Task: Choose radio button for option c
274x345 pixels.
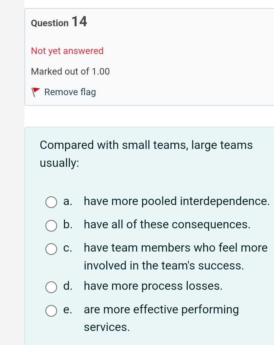Action: (51, 249)
